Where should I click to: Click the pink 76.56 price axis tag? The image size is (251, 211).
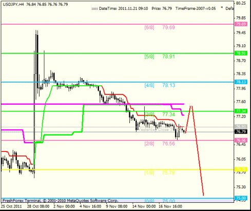(x=241, y=140)
